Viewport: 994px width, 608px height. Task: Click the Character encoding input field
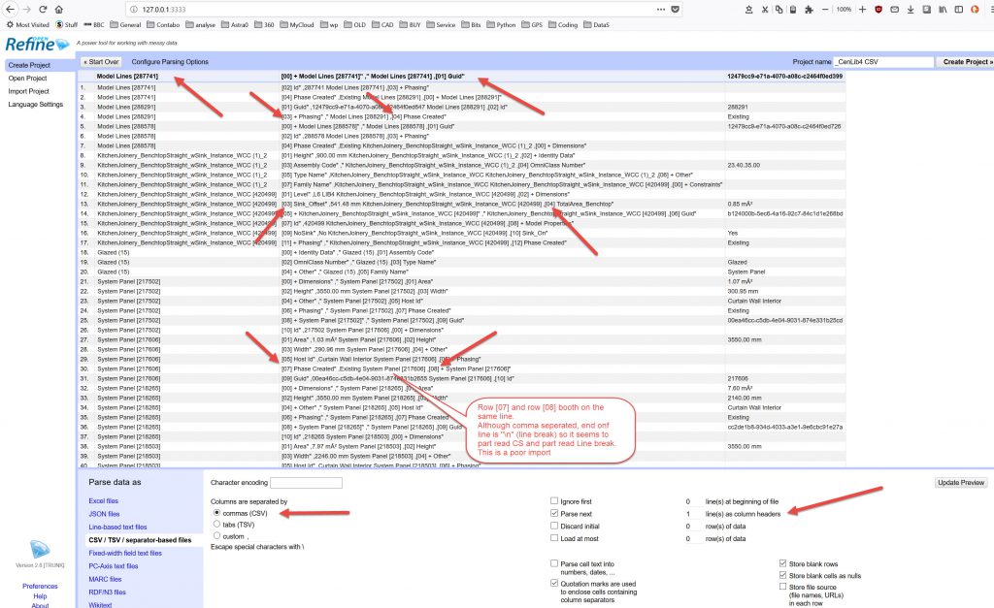click(x=306, y=483)
